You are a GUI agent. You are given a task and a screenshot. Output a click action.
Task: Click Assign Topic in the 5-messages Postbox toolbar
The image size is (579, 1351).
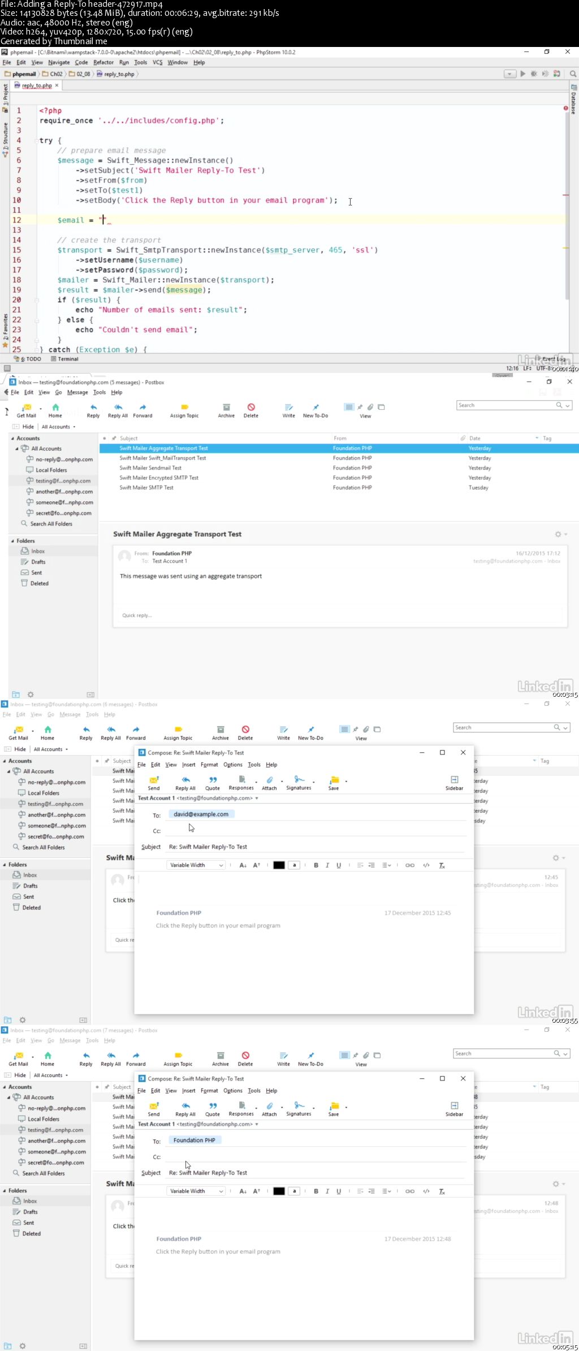(x=184, y=411)
